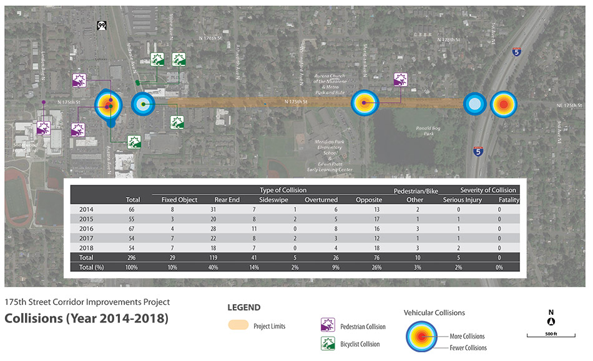Click the 'Total (%)' row label
The height and width of the screenshot is (361, 593).
(91, 267)
